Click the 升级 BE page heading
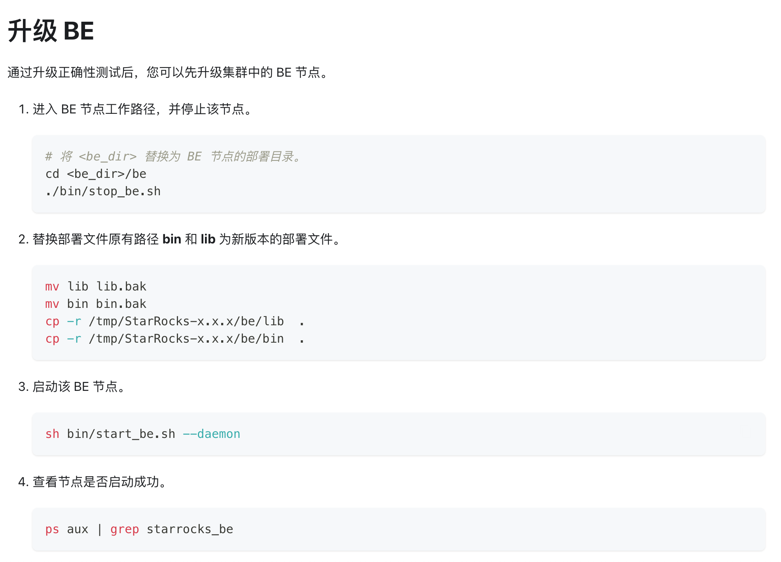 (51, 31)
